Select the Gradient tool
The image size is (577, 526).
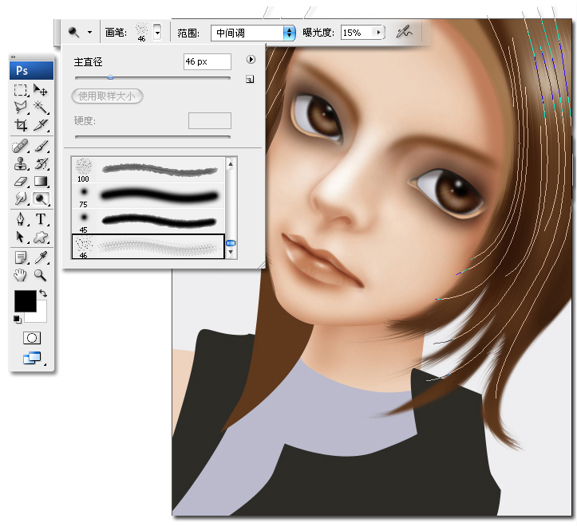click(41, 181)
